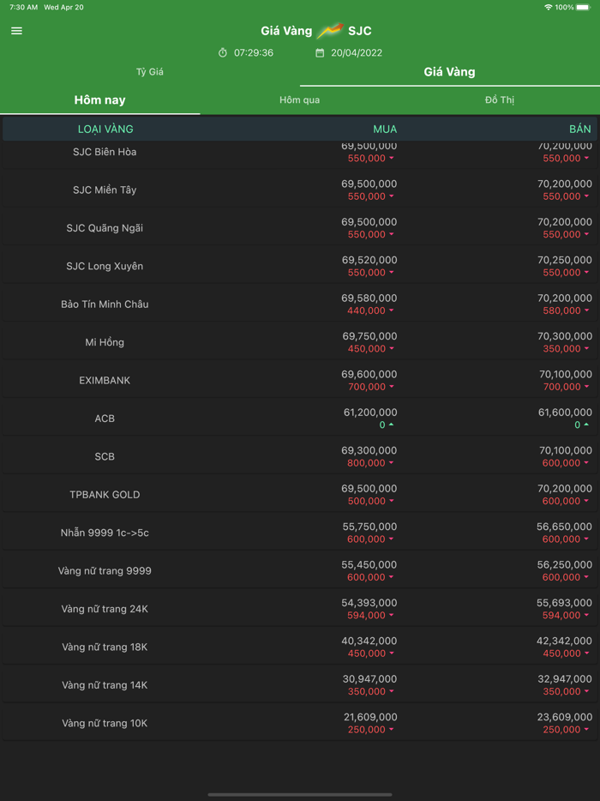The height and width of the screenshot is (801, 600).
Task: Tap the date display 20/04/2022
Action: pos(357,52)
